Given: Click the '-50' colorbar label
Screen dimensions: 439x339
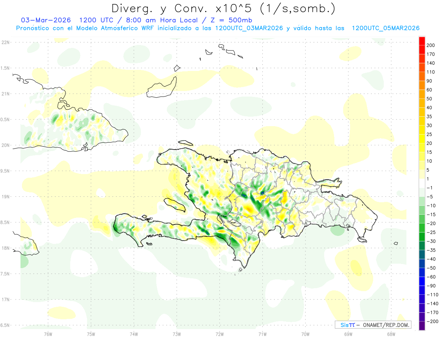Looking at the screenshot, I should pos(431,268).
